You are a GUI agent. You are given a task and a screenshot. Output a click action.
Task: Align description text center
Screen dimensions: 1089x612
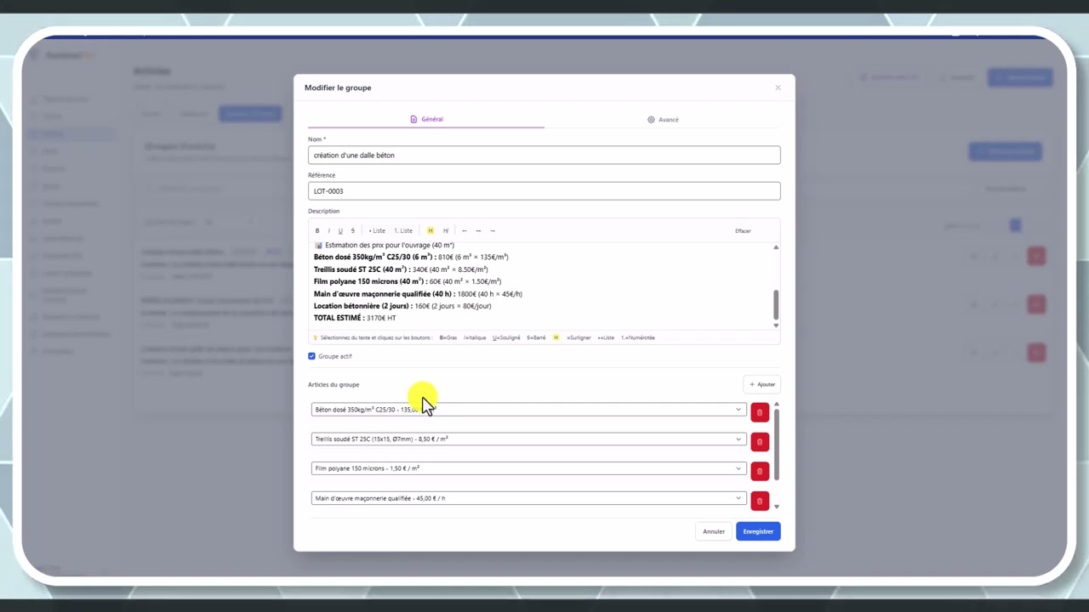478,230
